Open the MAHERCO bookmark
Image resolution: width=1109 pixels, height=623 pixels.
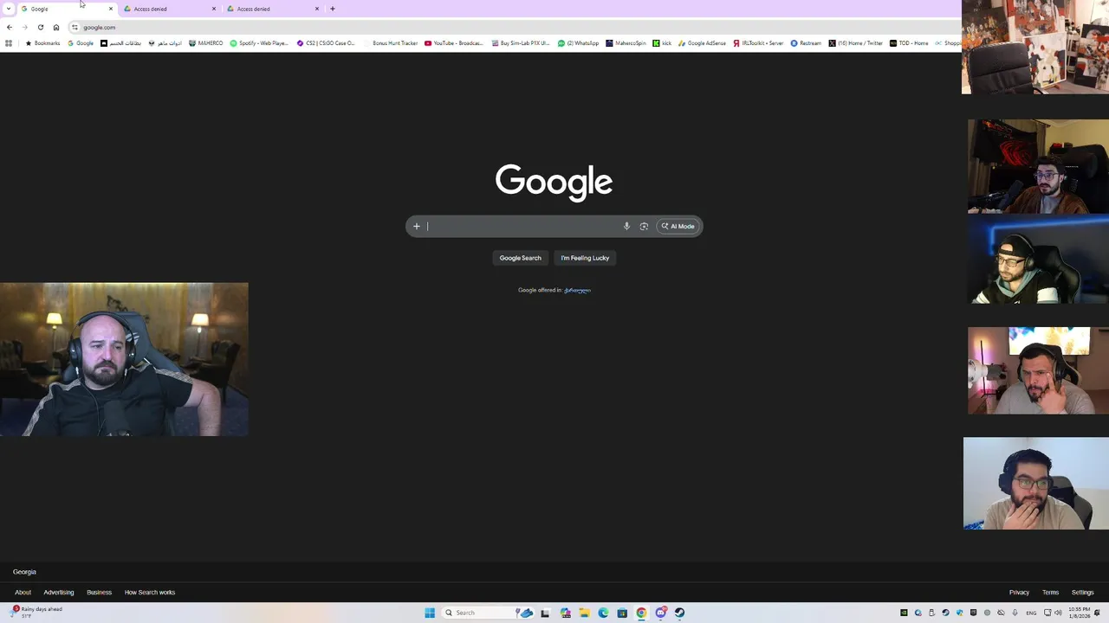(206, 43)
